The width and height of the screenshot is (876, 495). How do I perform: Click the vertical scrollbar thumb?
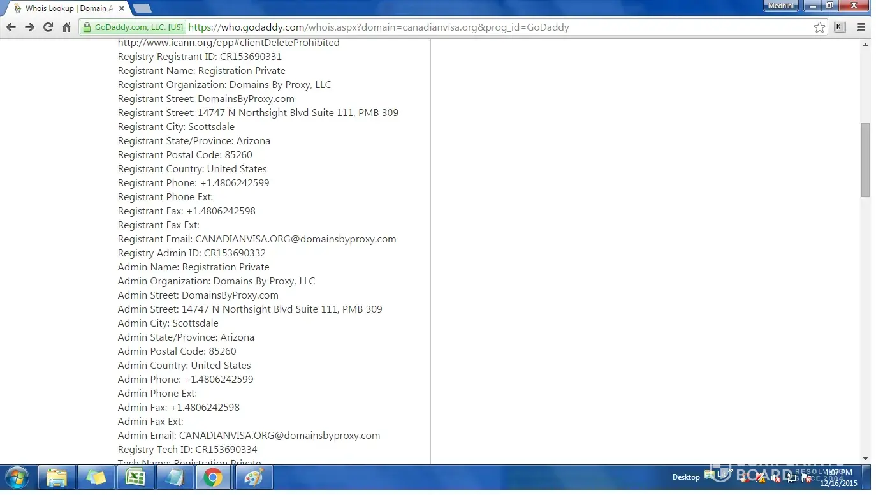pos(865,159)
